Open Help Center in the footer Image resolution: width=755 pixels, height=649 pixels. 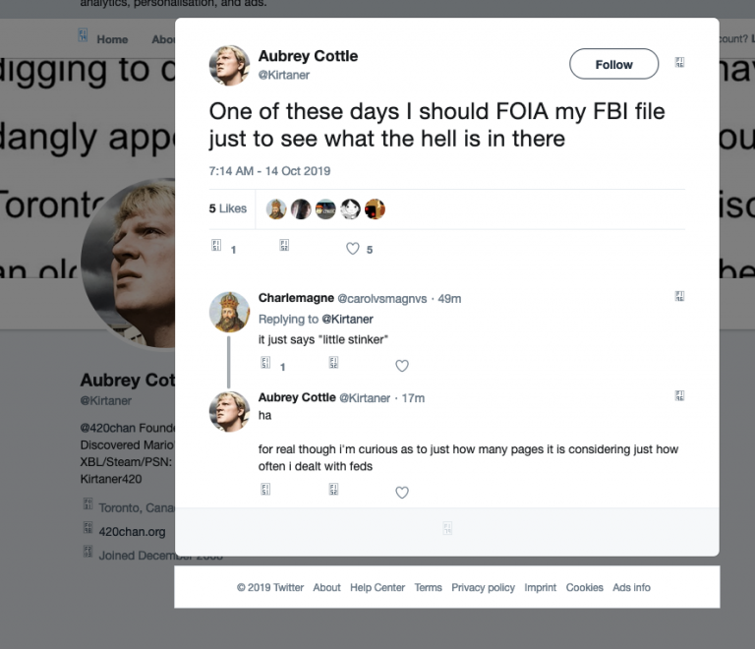[377, 587]
